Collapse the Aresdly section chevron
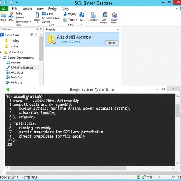 118,29
